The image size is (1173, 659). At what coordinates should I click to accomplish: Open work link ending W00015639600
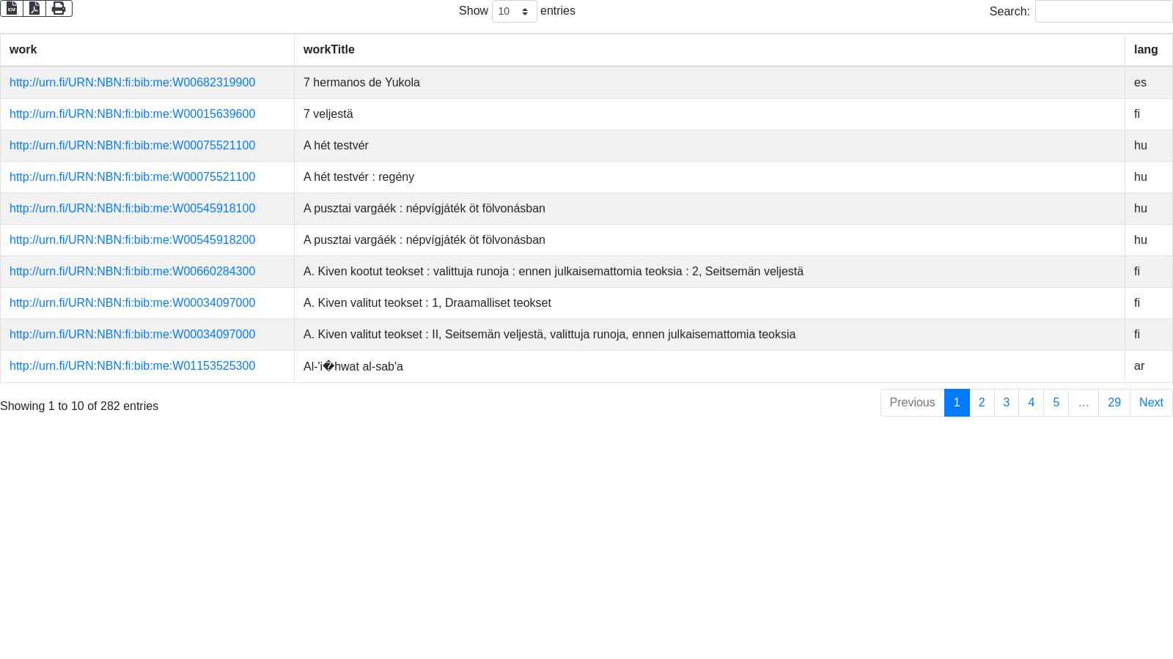132,114
